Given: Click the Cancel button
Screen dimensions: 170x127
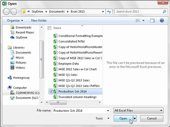Looking at the screenshot, I should click(x=152, y=118).
